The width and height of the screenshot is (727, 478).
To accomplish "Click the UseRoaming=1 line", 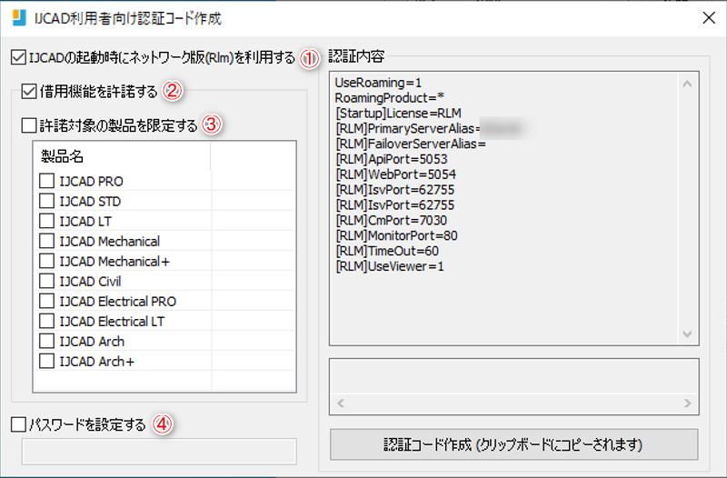I will pyautogui.click(x=378, y=83).
